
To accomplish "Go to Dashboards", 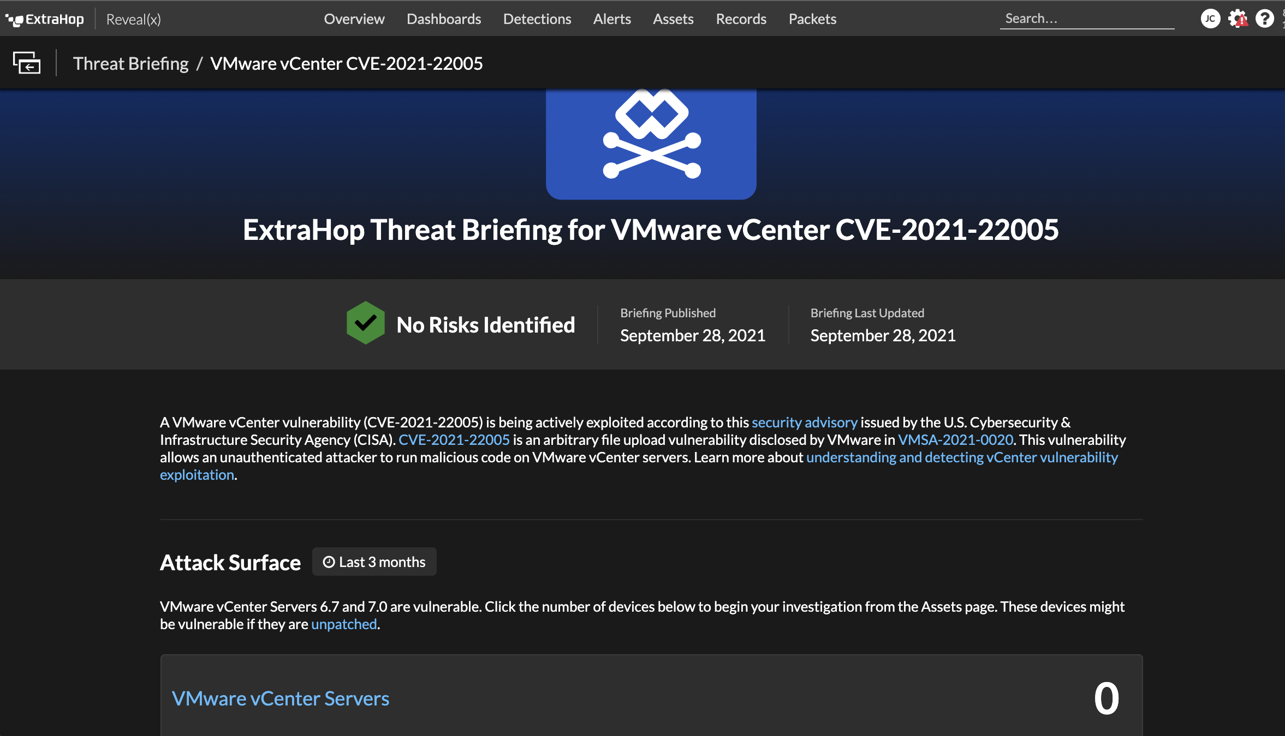I will pyautogui.click(x=444, y=19).
